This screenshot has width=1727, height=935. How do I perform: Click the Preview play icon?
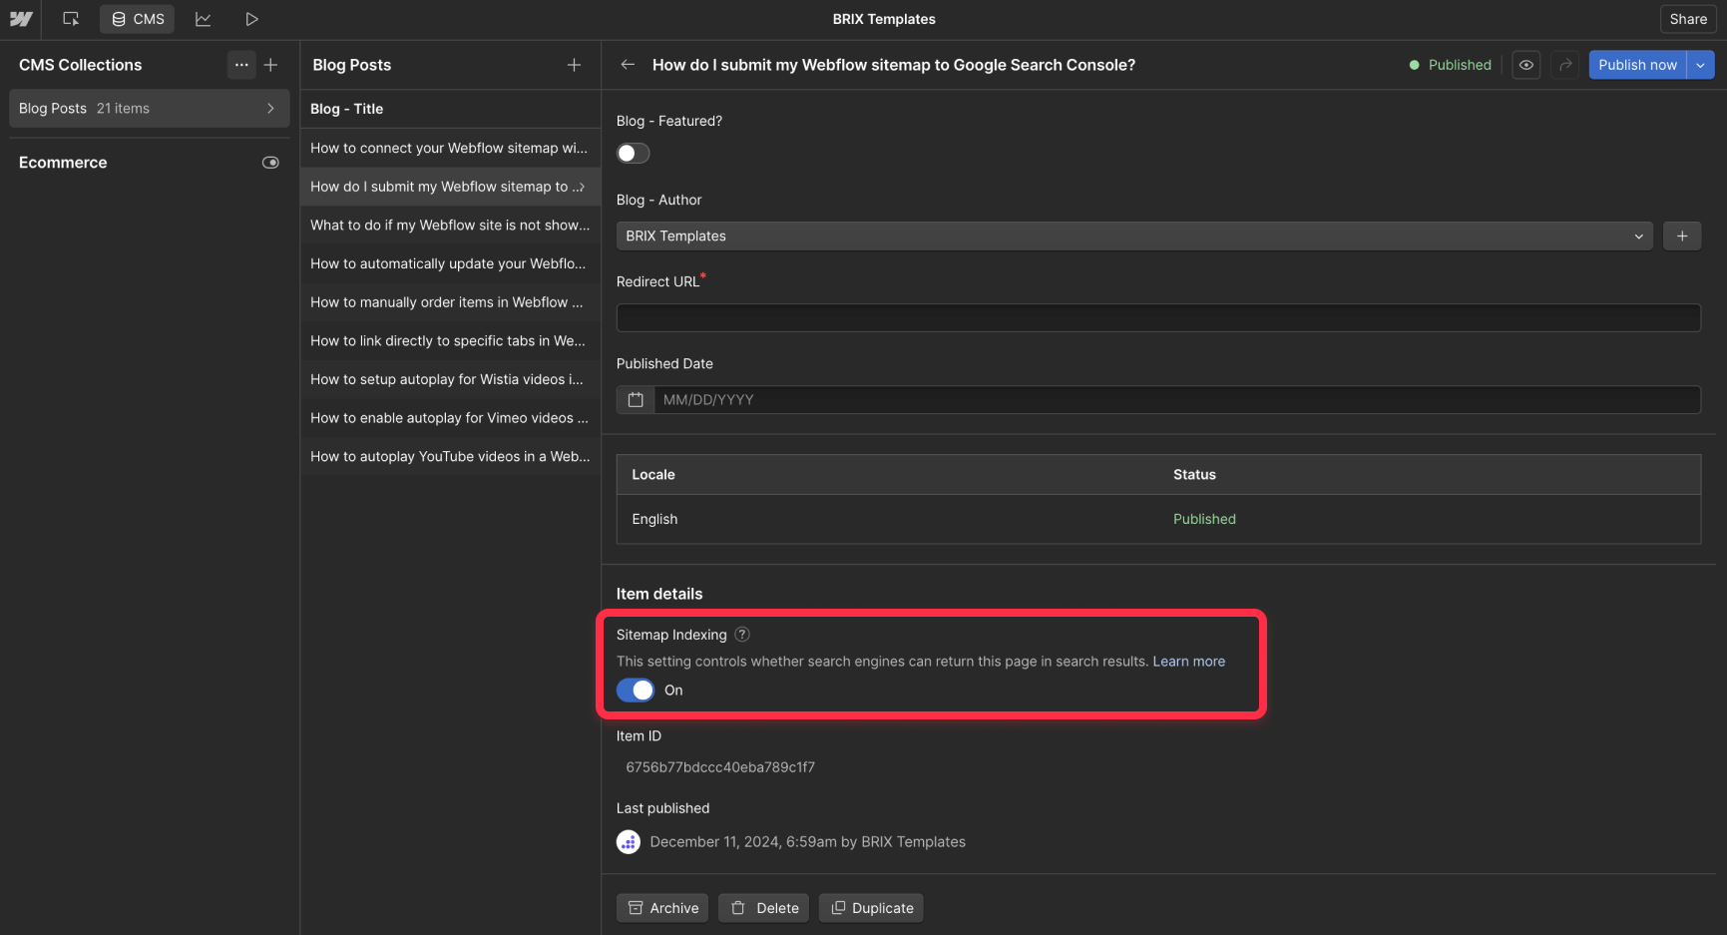click(x=251, y=19)
